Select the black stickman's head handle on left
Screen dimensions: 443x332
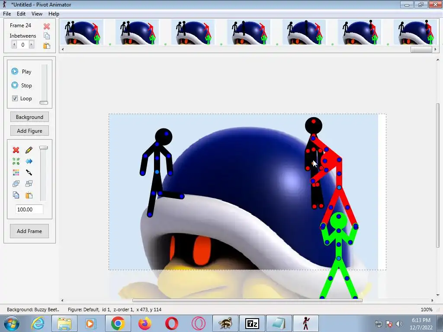(x=167, y=134)
